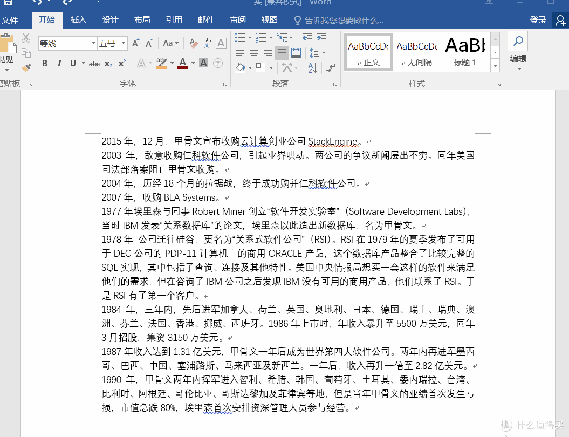This screenshot has height=437, width=569.
Task: Click the 粘贴 paste button
Action: (7, 52)
